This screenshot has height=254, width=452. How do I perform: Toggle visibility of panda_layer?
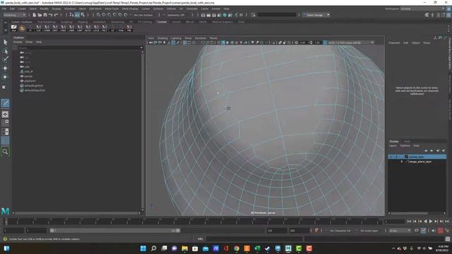[x=391, y=157]
